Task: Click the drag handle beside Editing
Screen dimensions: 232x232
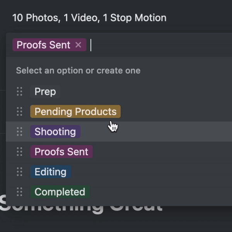Action: point(19,172)
